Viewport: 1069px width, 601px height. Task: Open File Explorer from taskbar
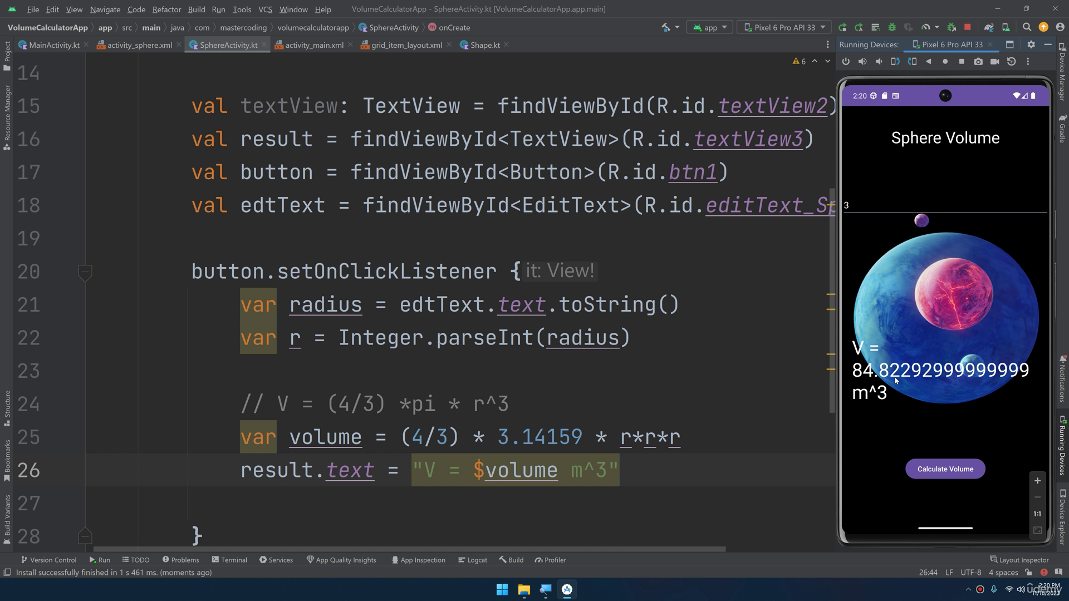point(523,589)
